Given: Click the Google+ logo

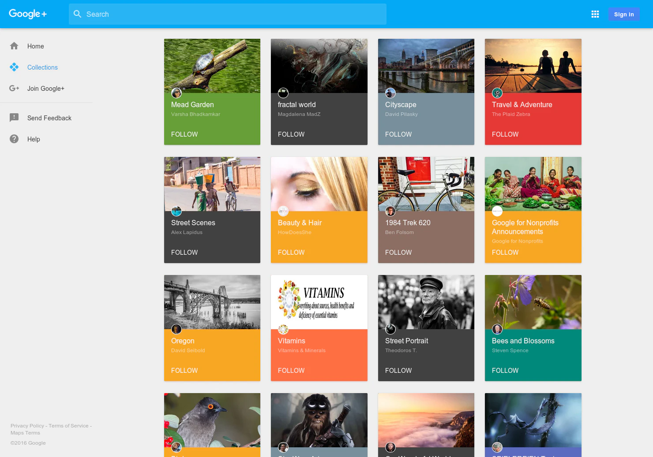Looking at the screenshot, I should (28, 14).
